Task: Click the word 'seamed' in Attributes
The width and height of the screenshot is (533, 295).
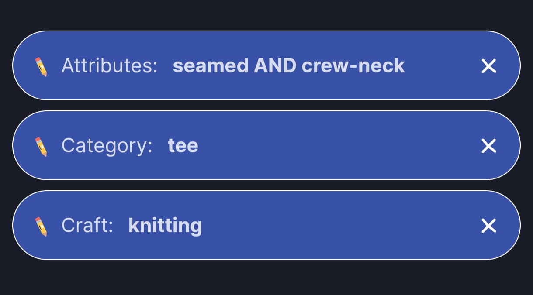Action: tap(211, 66)
